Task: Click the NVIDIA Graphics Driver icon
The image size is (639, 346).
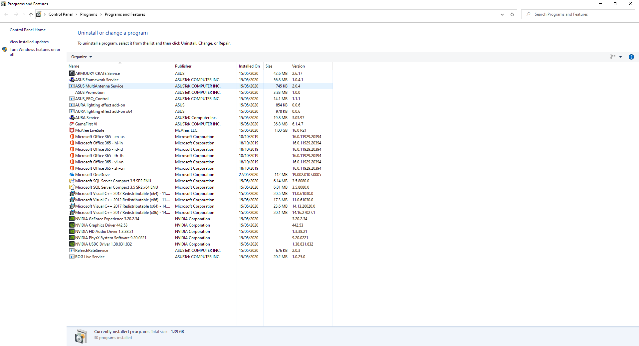Action: pos(72,225)
